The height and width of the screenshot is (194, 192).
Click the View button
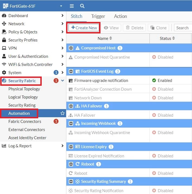click(111, 28)
